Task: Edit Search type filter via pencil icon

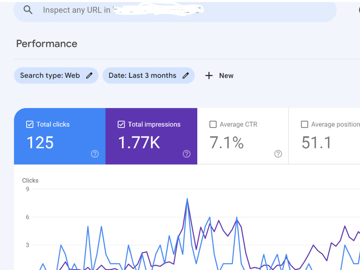Action: pos(89,76)
